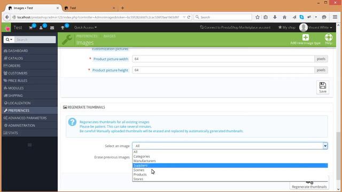Switch to the second Test browser tab
Screen dimensions: 342x192
point(89,8)
